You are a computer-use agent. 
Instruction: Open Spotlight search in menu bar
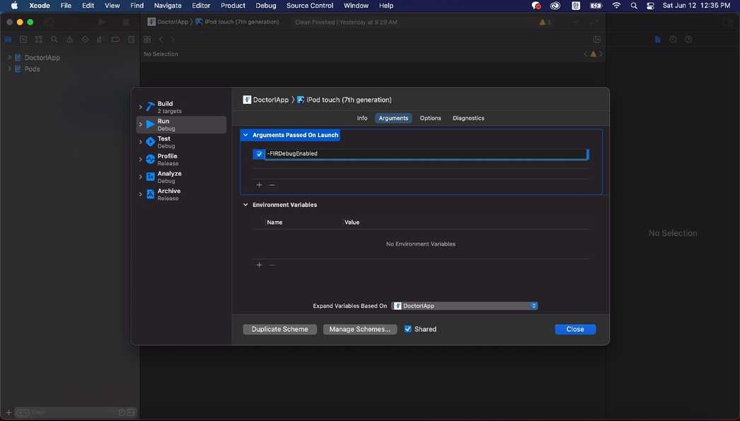pyautogui.click(x=634, y=6)
